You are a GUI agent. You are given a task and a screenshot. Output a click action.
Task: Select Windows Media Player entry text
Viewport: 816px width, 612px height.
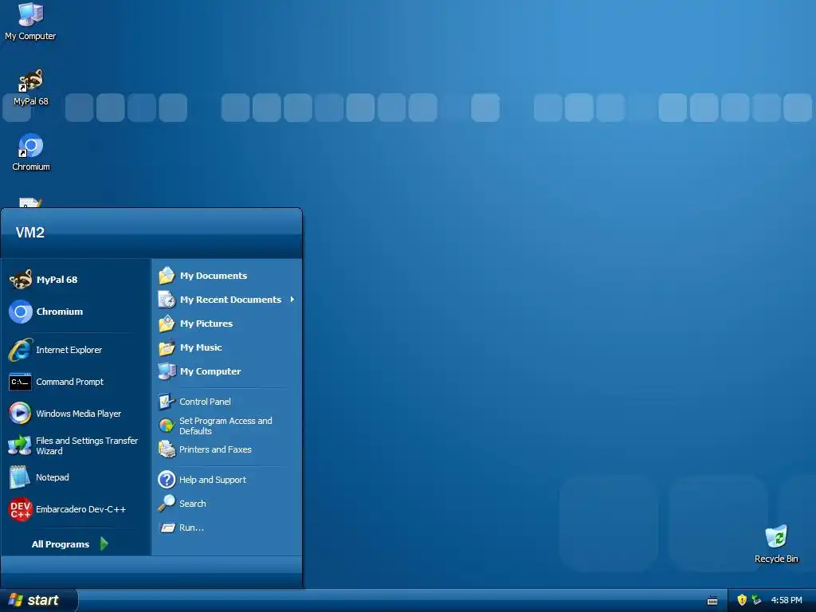pos(79,414)
